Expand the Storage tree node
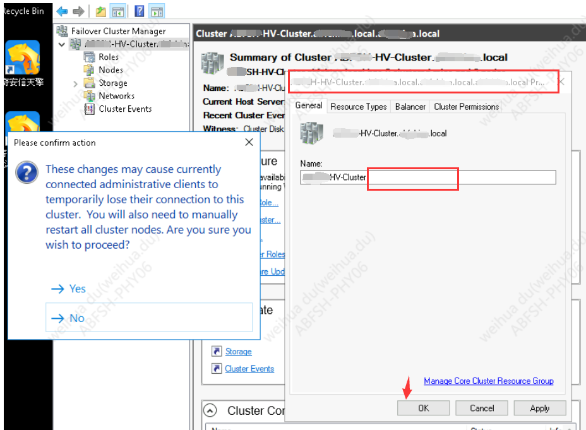The image size is (586, 430). point(75,84)
